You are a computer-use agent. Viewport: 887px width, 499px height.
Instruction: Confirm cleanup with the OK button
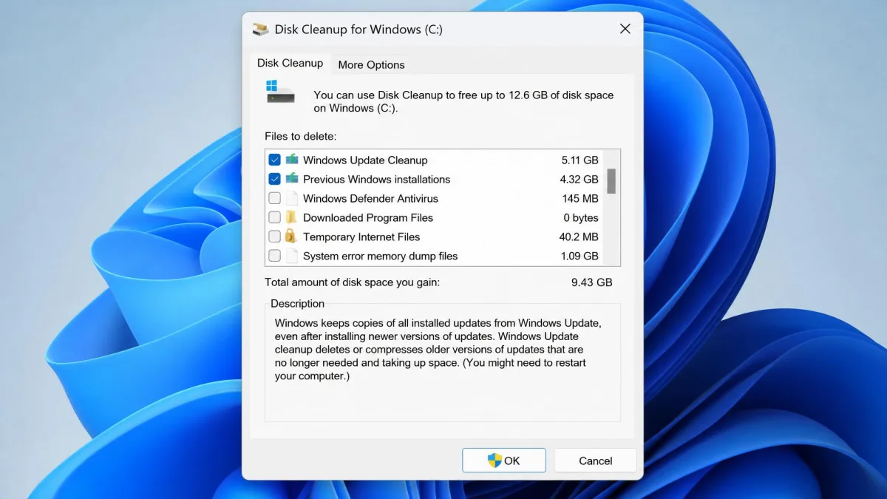504,461
